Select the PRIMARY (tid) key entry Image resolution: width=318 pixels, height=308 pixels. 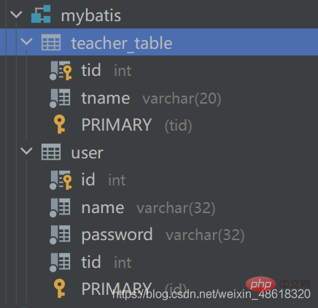(x=136, y=125)
